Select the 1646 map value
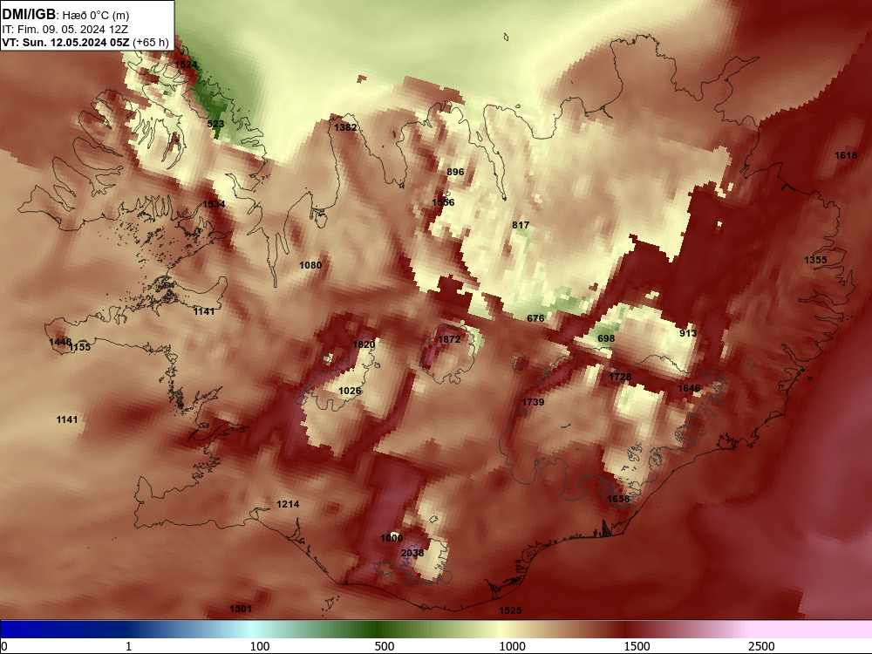The image size is (872, 654). 689,388
